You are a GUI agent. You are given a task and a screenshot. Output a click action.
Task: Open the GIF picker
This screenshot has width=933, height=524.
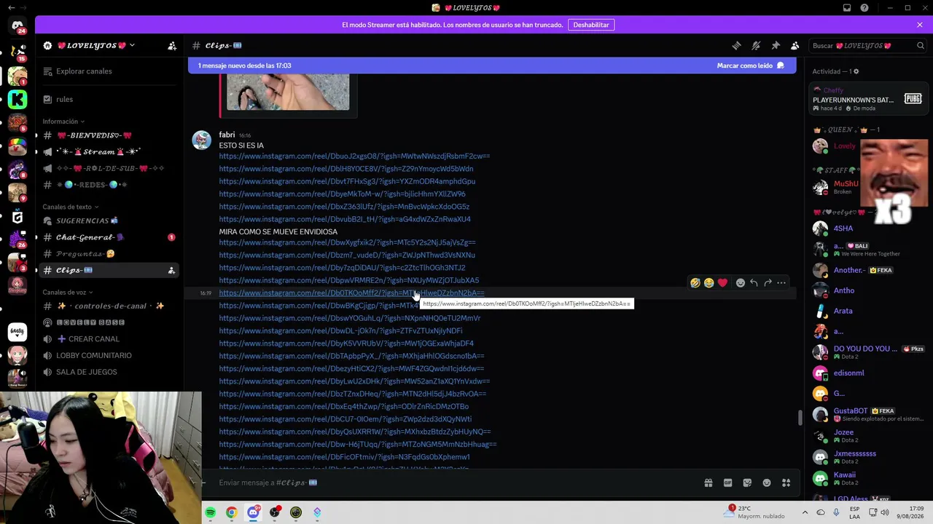coord(727,483)
